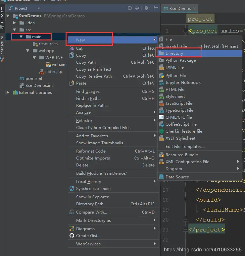Select XSLT Stylesheet entry
This screenshot has height=256, width=245.
coord(200,138)
